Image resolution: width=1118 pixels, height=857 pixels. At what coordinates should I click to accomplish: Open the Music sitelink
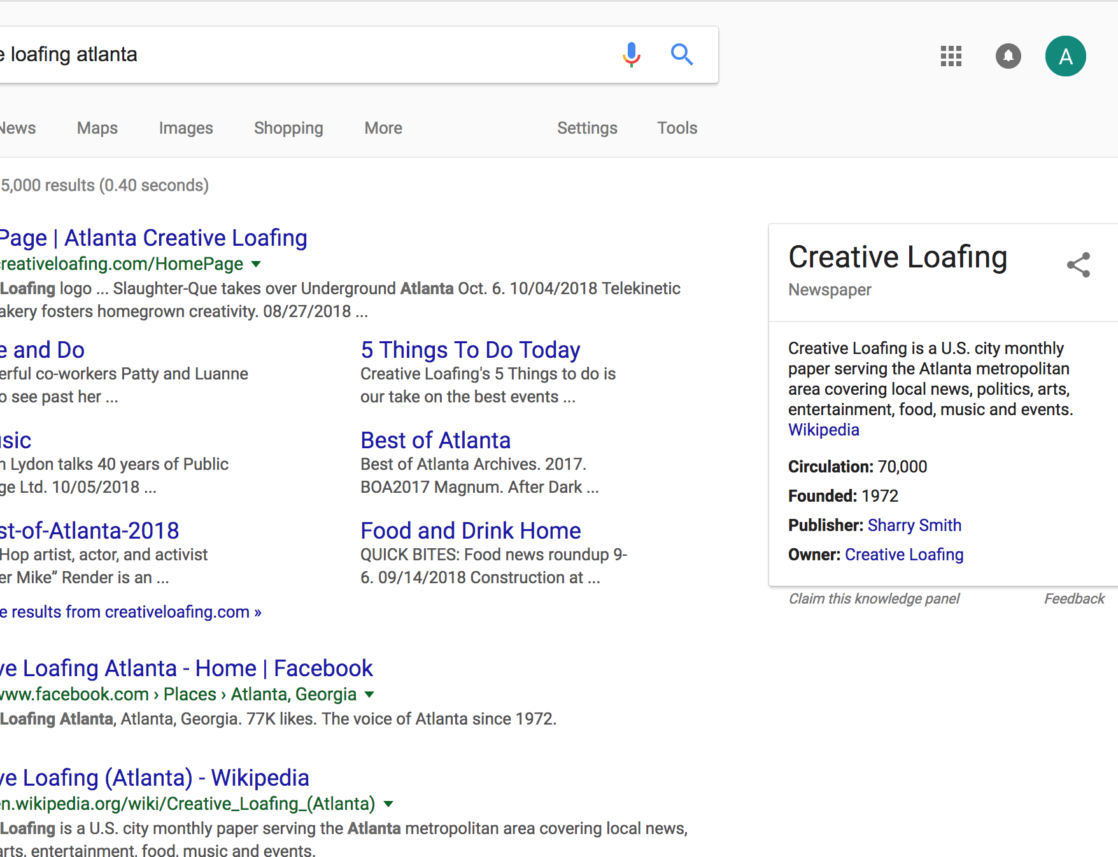(x=15, y=441)
